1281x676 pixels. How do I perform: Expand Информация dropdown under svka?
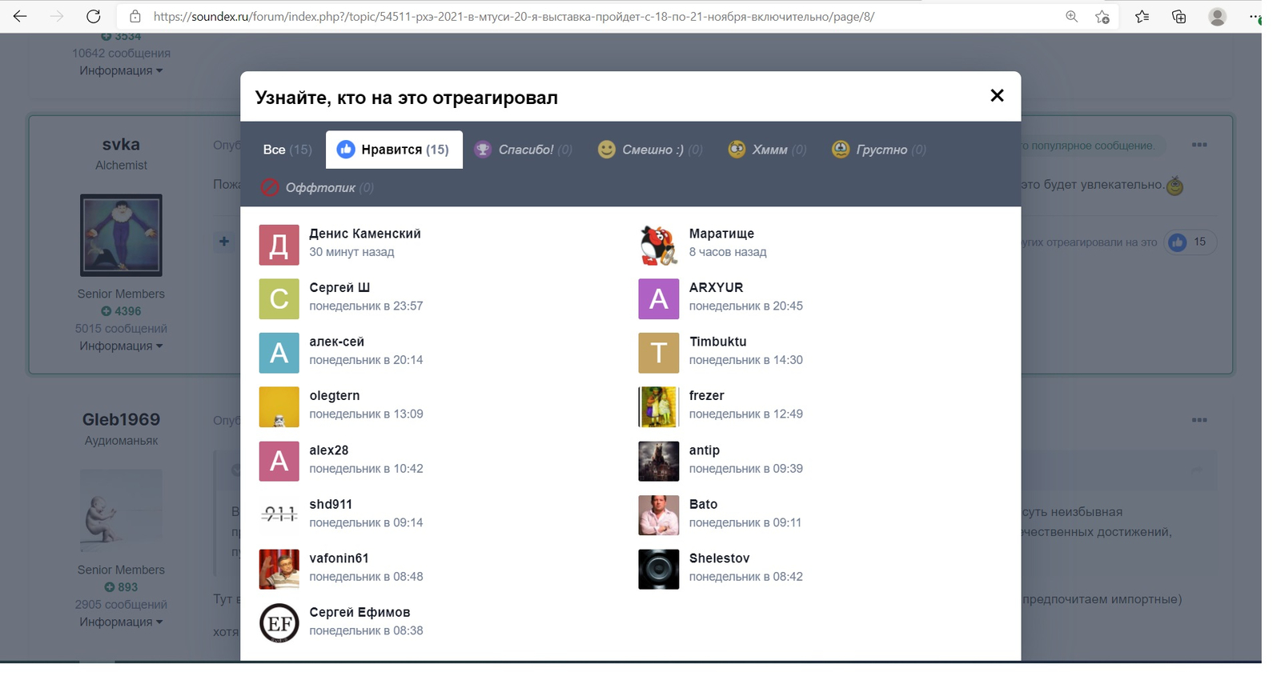(121, 346)
